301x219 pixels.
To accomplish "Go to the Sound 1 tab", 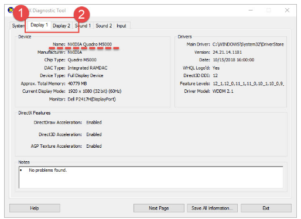I will (x=83, y=26).
